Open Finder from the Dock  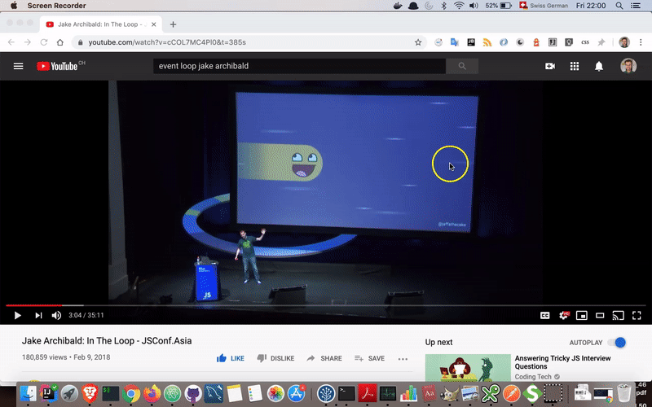(x=29, y=393)
